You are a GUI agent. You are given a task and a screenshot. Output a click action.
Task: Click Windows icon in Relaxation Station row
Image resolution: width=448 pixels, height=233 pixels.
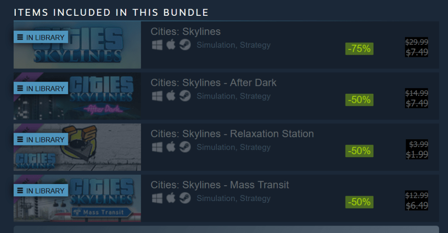(157, 147)
